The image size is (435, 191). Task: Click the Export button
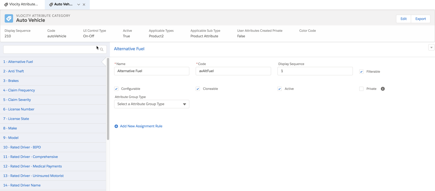point(420,19)
